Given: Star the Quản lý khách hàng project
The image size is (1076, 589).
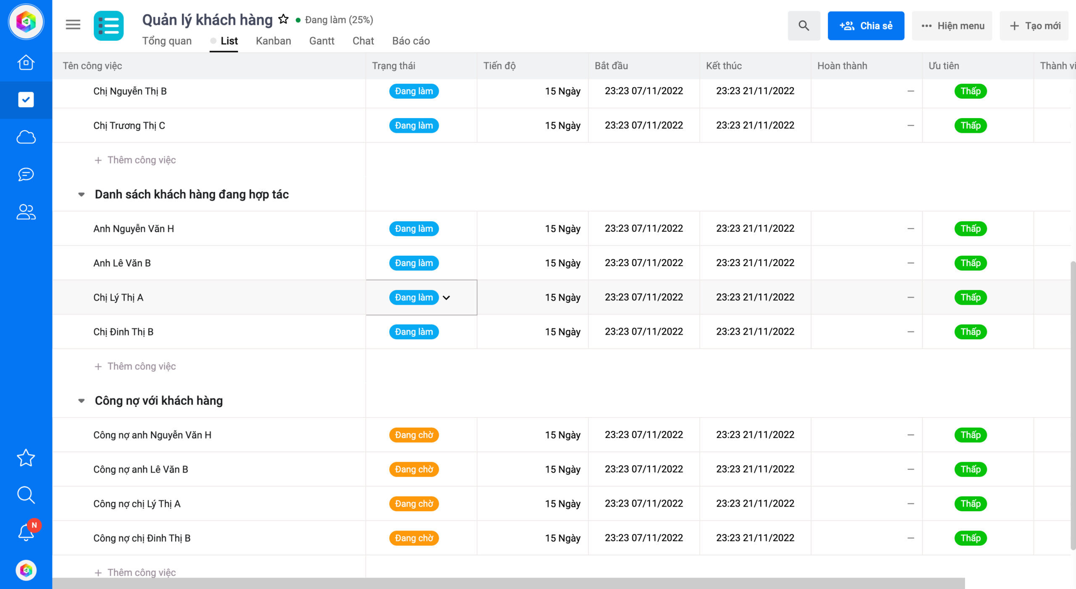Looking at the screenshot, I should [284, 19].
